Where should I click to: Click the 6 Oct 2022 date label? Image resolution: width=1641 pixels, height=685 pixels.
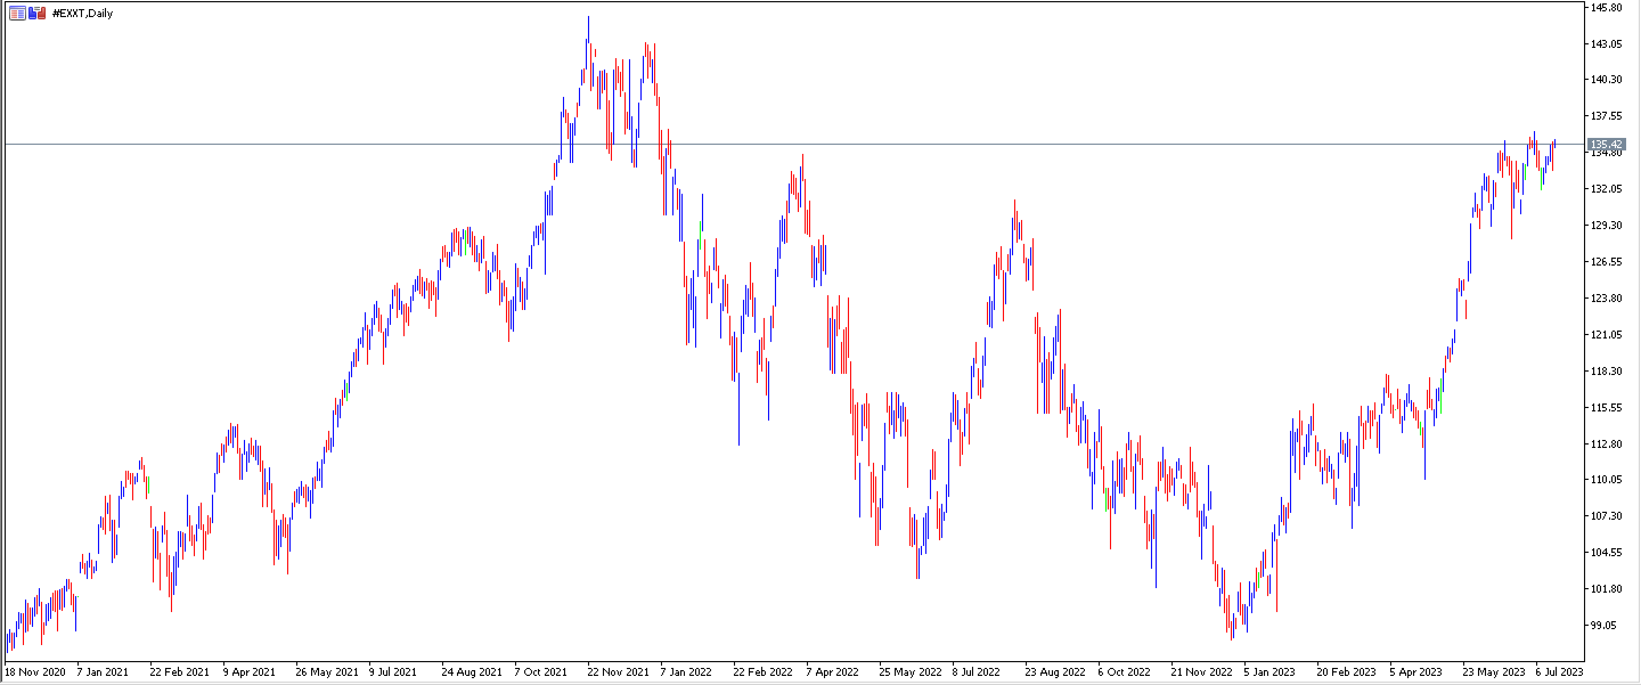click(x=1124, y=672)
